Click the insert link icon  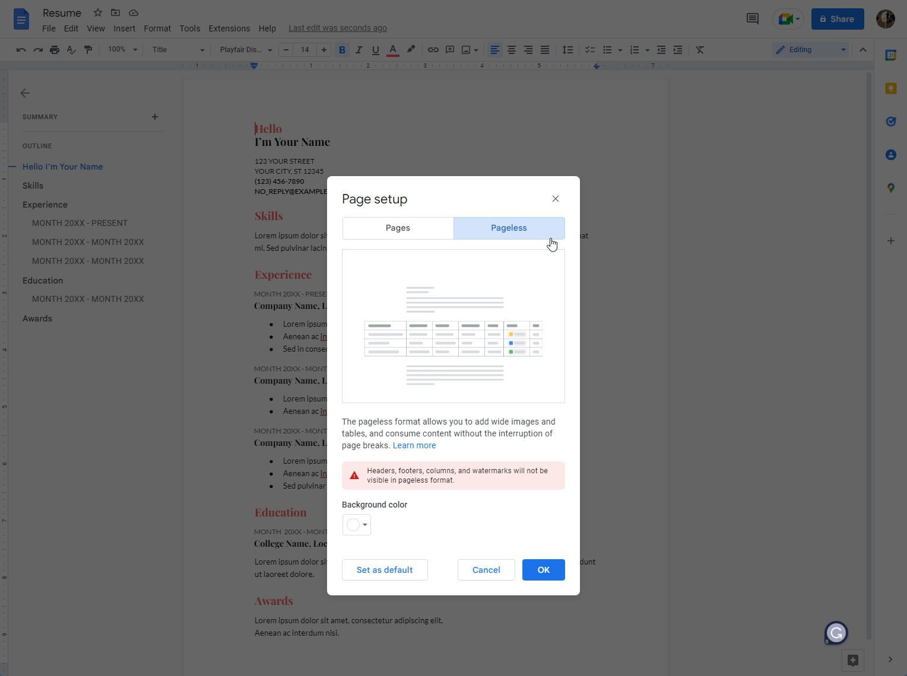433,50
